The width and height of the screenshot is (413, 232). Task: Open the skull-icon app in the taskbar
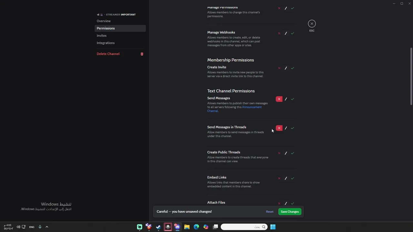168,227
